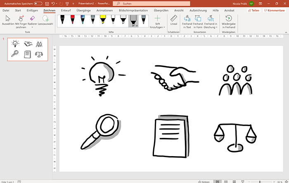This screenshot has height=183, width=289.
Task: Click the Teilen share button
Action: [x=254, y=10]
